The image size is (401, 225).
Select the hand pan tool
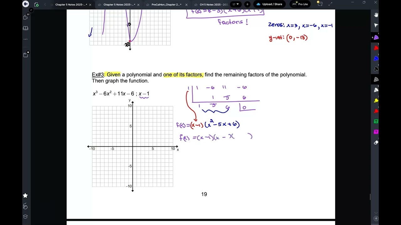point(376,15)
